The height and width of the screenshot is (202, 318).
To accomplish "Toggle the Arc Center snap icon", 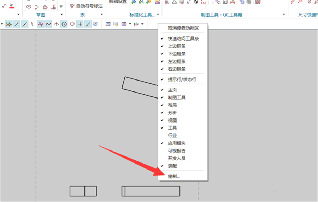I will click(64, 24).
